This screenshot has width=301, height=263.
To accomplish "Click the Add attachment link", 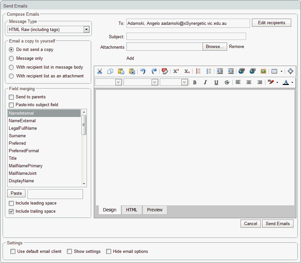I will (130, 58).
